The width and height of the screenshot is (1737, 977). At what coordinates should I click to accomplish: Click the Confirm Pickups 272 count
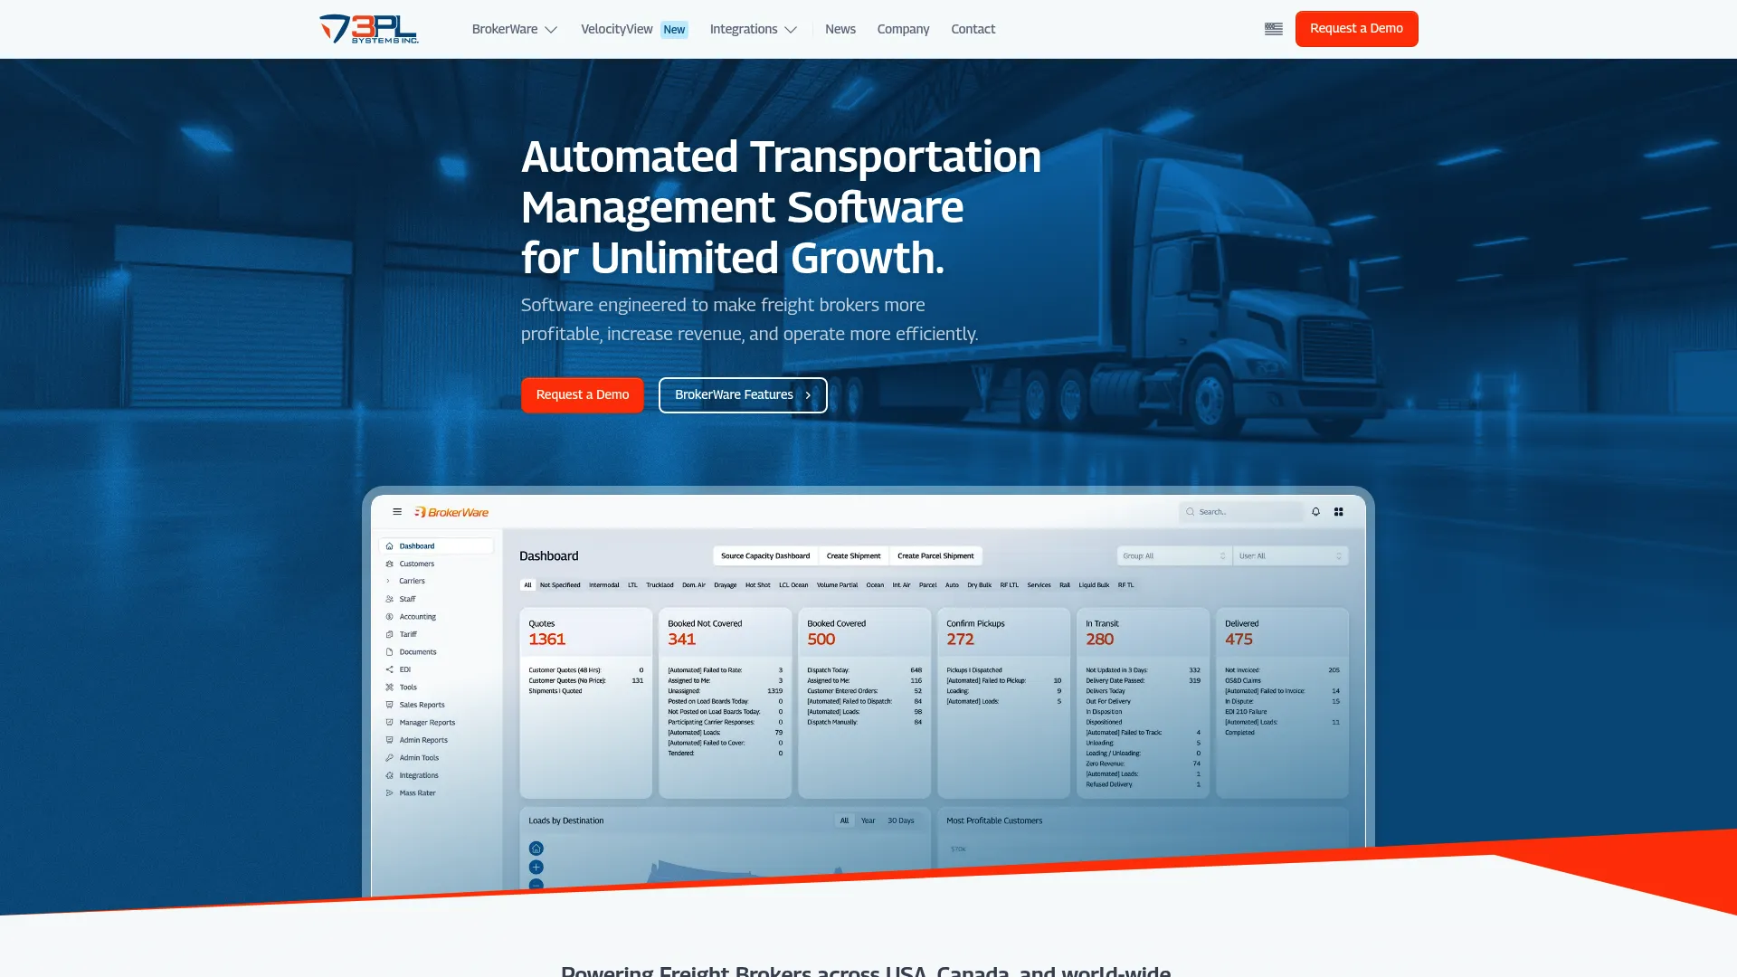coord(961,640)
